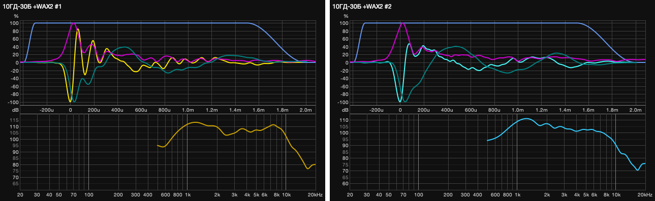
Task: Click the "2k" frequency label in panel #2
Action: [547, 195]
